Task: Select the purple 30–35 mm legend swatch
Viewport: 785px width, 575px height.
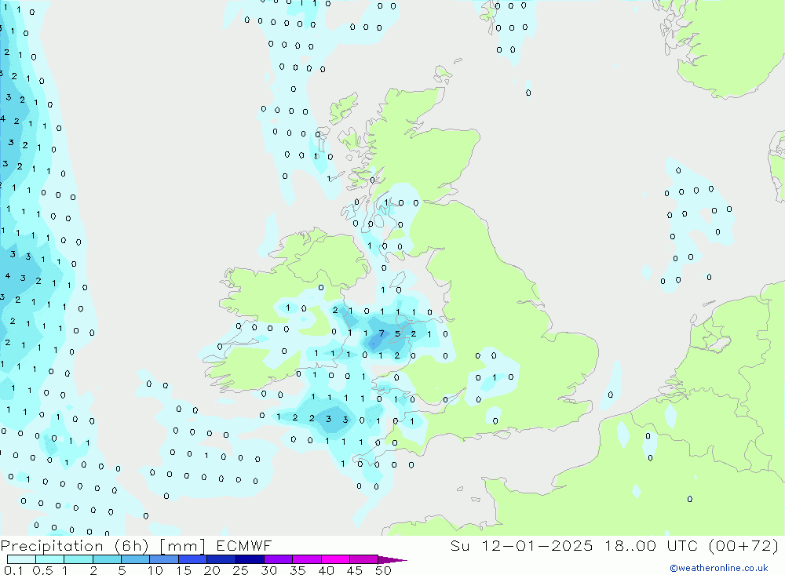Action: [x=278, y=559]
